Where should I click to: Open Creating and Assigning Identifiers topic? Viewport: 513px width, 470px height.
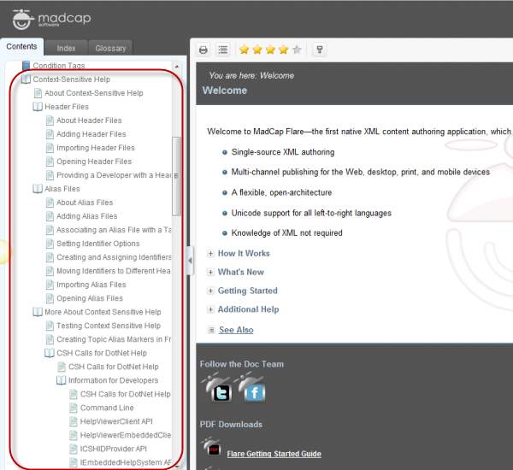[x=114, y=257]
